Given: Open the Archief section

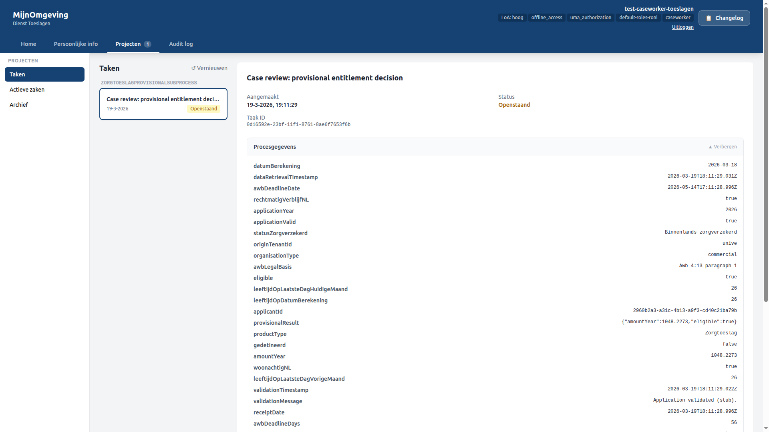Looking at the screenshot, I should (x=19, y=104).
